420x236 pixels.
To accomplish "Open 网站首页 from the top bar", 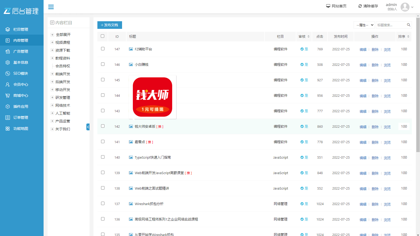I will (339, 6).
